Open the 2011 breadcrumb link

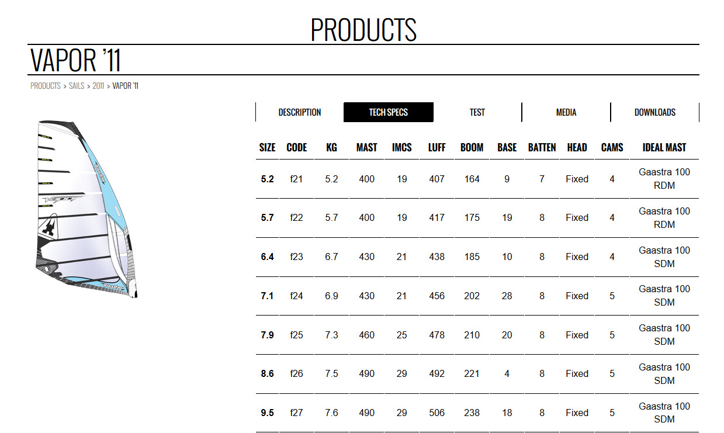[x=98, y=86]
